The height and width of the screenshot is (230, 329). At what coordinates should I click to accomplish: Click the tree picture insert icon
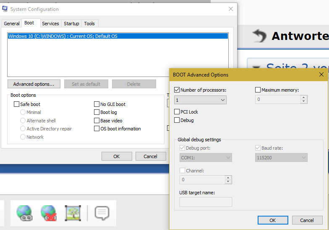[x=73, y=213]
